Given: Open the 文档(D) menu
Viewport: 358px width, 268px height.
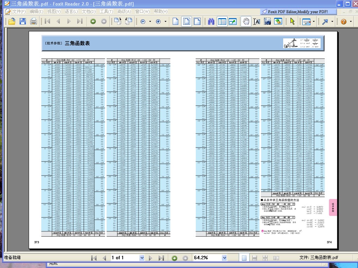Looking at the screenshot, I should [x=89, y=12].
